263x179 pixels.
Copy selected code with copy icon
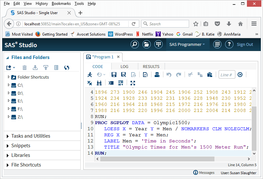tap(200, 75)
